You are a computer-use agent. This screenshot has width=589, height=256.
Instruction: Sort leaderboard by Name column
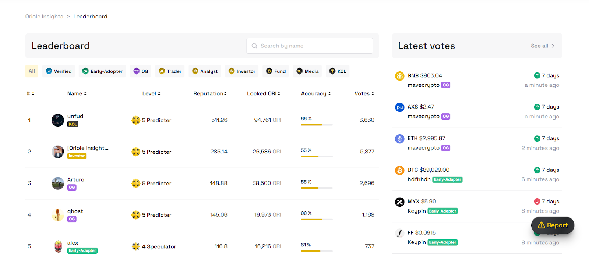click(x=77, y=94)
